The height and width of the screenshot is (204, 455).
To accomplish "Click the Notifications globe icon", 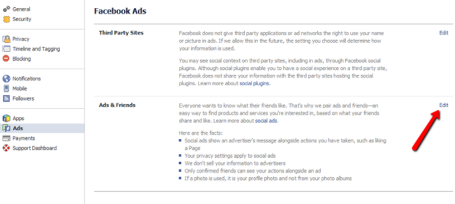I will pos(6,79).
